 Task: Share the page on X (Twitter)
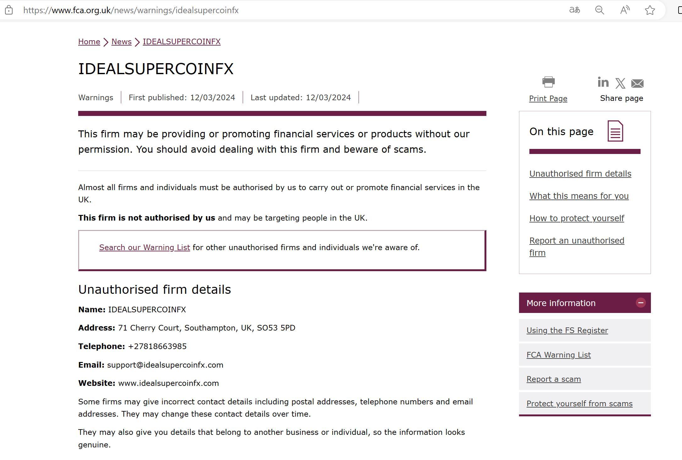[620, 83]
